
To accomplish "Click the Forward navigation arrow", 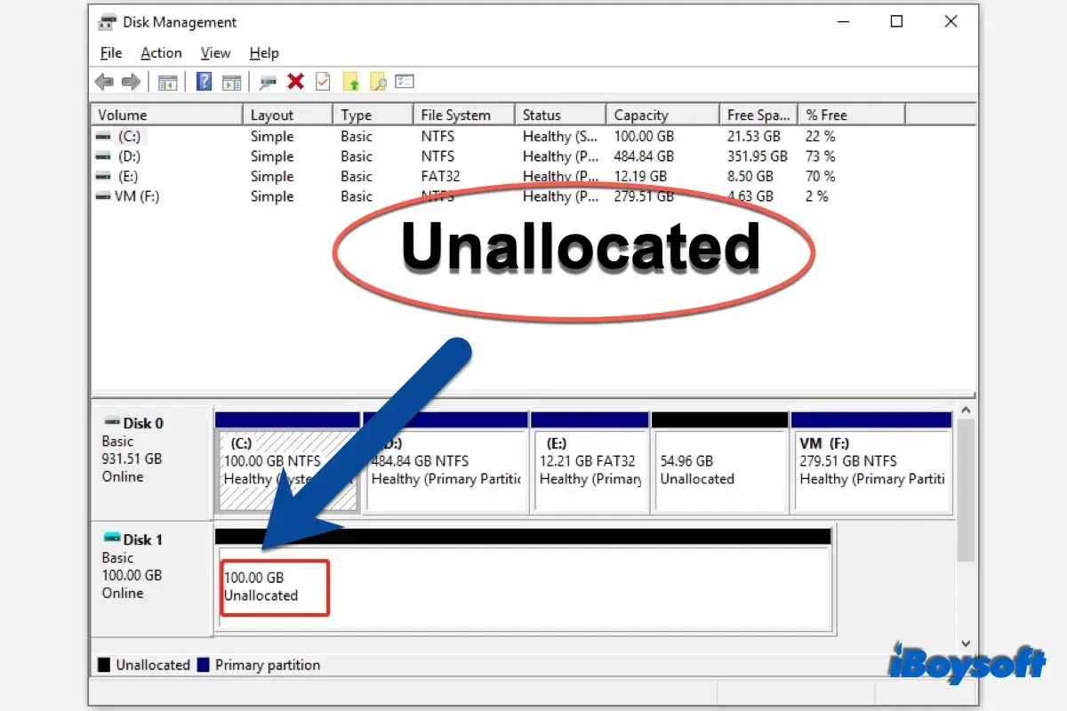I will (x=130, y=81).
